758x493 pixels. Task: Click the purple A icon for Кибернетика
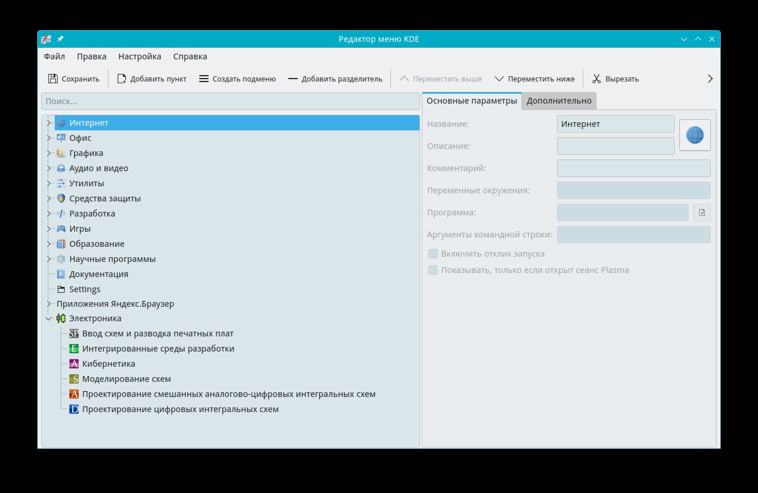tap(74, 364)
